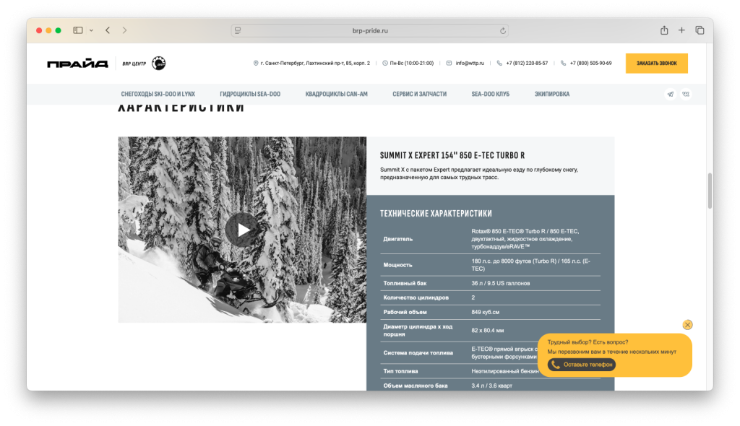Close the yellow callback popup

687,325
